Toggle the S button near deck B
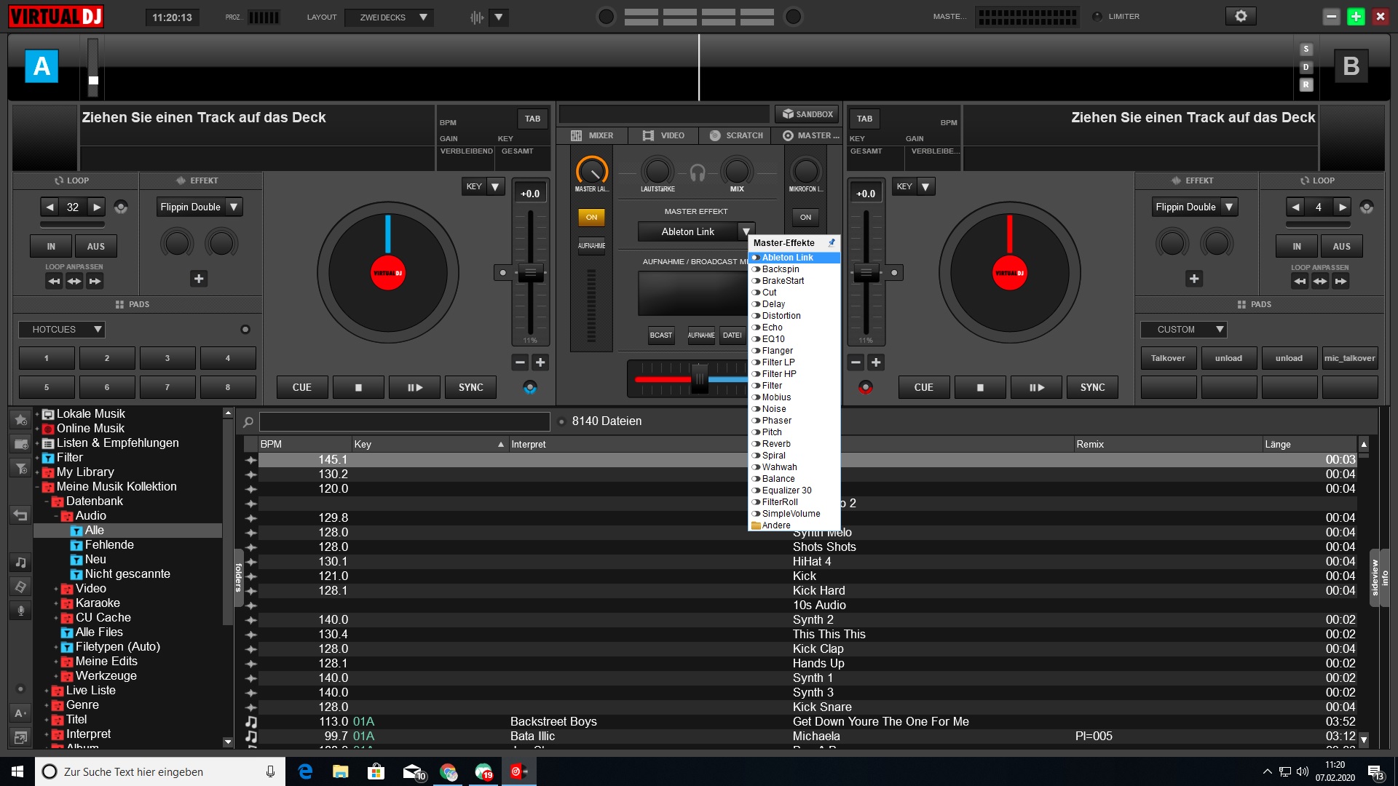 (x=1306, y=49)
